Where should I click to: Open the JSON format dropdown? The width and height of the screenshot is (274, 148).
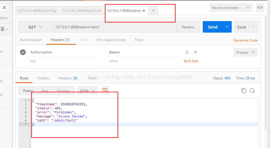[x=87, y=91]
